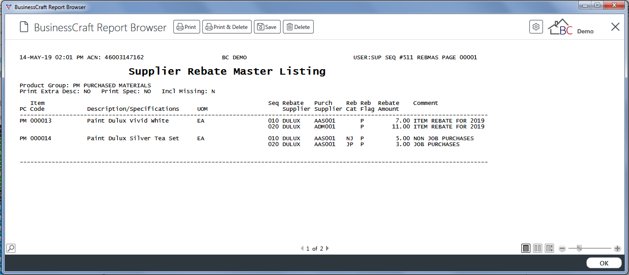Delete the report
Image resolution: width=629 pixels, height=275 pixels.
tap(298, 27)
